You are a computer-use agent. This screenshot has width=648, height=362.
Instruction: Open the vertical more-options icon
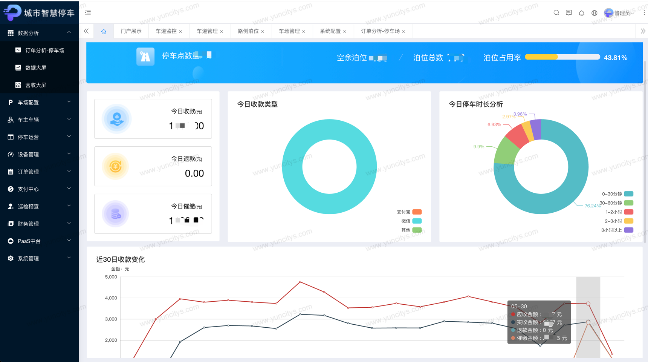click(x=644, y=12)
